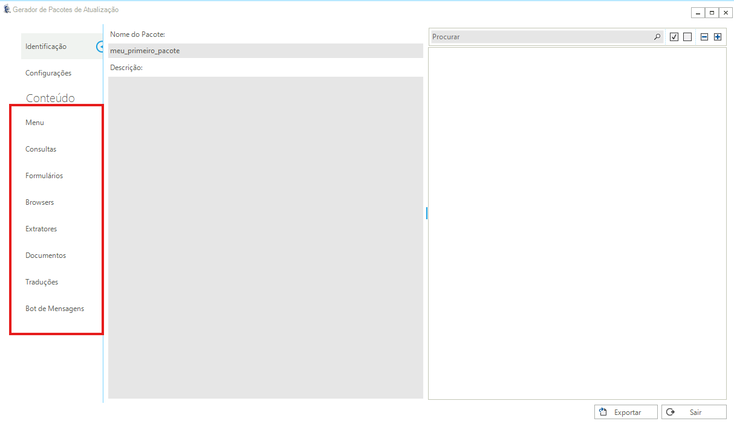Click the magnifier icon in Procurar field

coord(657,37)
